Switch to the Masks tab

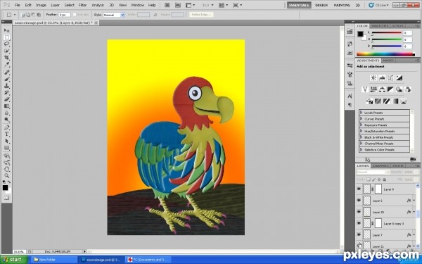(x=388, y=61)
